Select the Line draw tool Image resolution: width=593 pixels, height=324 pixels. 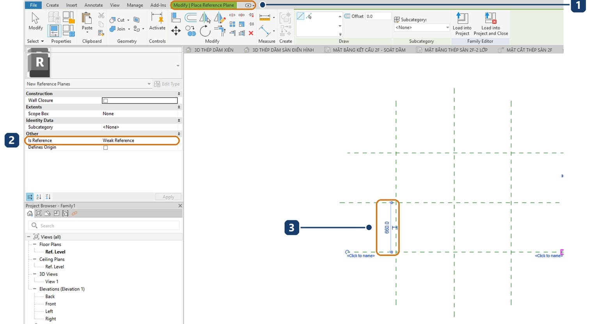click(x=300, y=16)
